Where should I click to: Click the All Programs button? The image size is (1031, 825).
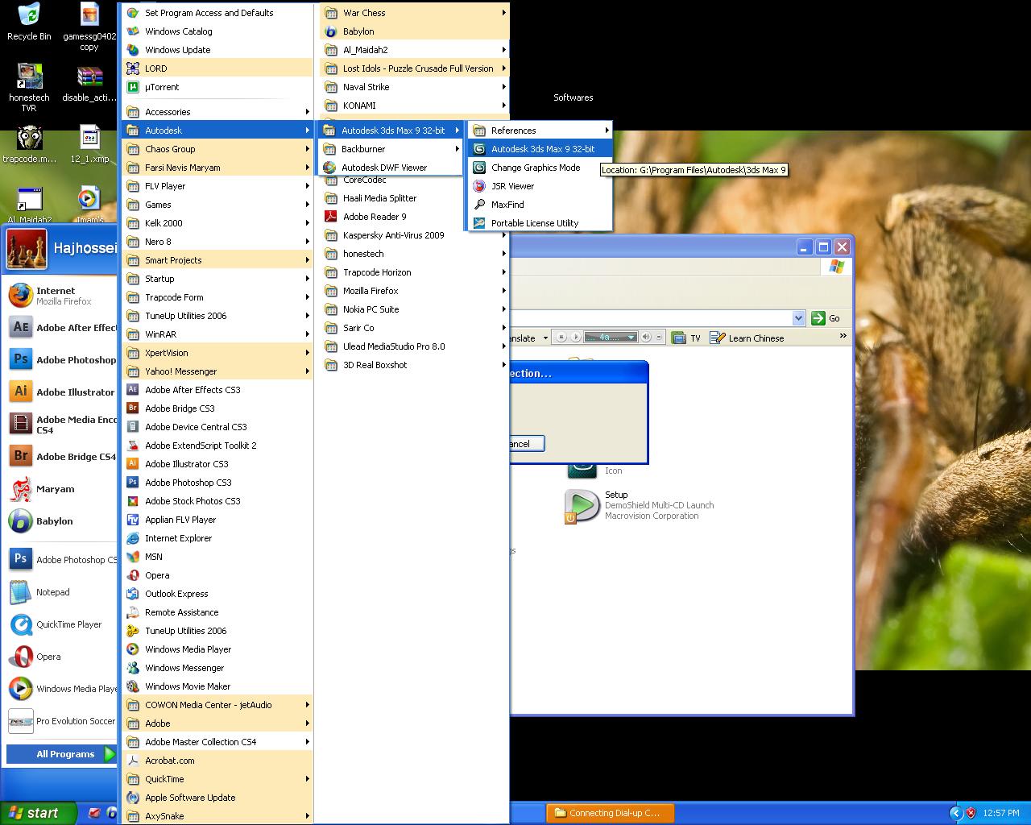point(61,754)
